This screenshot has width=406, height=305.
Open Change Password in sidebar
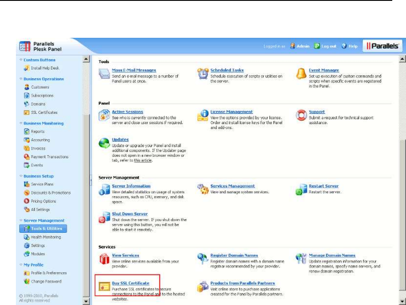[x=43, y=281]
